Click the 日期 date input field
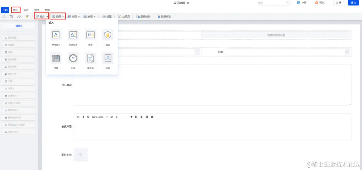 click(288, 52)
